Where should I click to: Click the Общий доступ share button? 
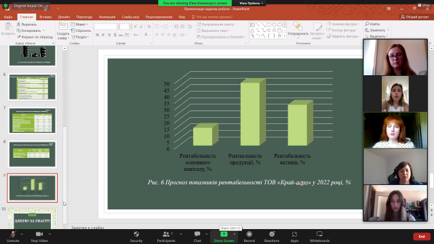tap(414, 17)
